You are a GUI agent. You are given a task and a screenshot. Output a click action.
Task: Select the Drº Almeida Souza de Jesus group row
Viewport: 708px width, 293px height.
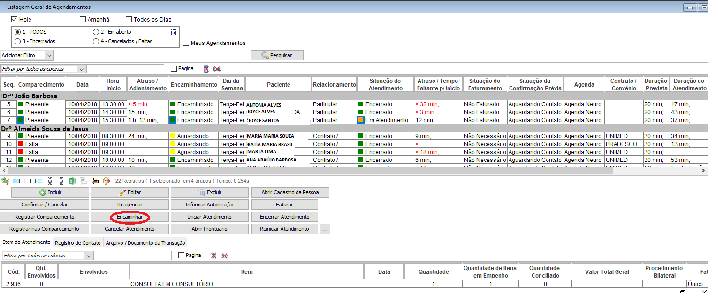(354, 128)
